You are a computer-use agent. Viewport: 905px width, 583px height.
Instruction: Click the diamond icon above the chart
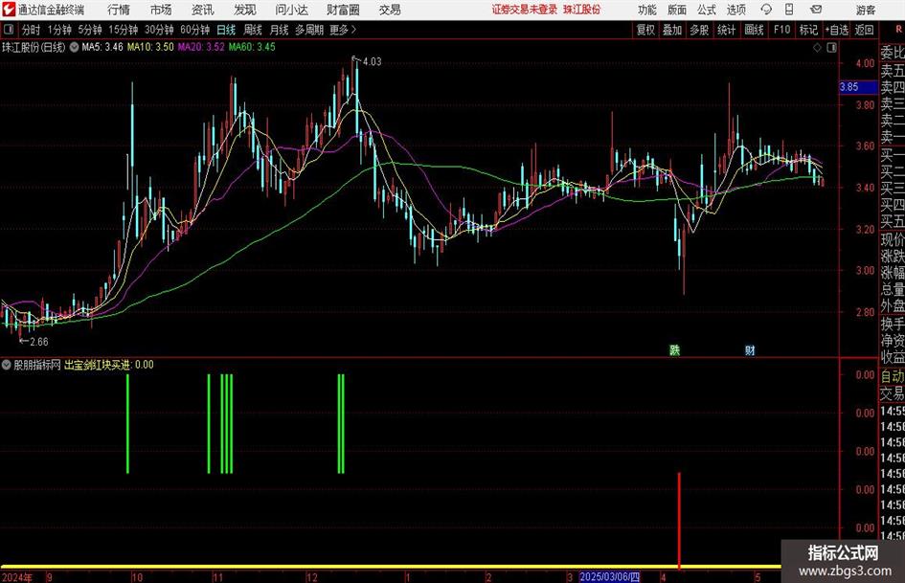coord(817,47)
